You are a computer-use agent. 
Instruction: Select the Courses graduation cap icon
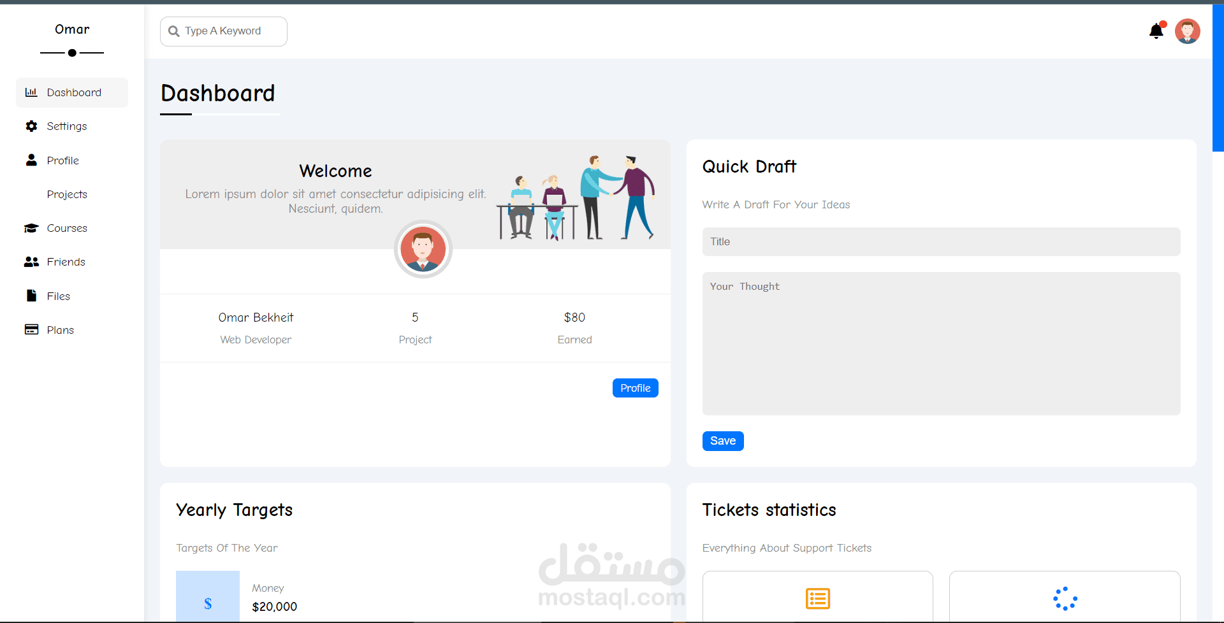tap(31, 228)
